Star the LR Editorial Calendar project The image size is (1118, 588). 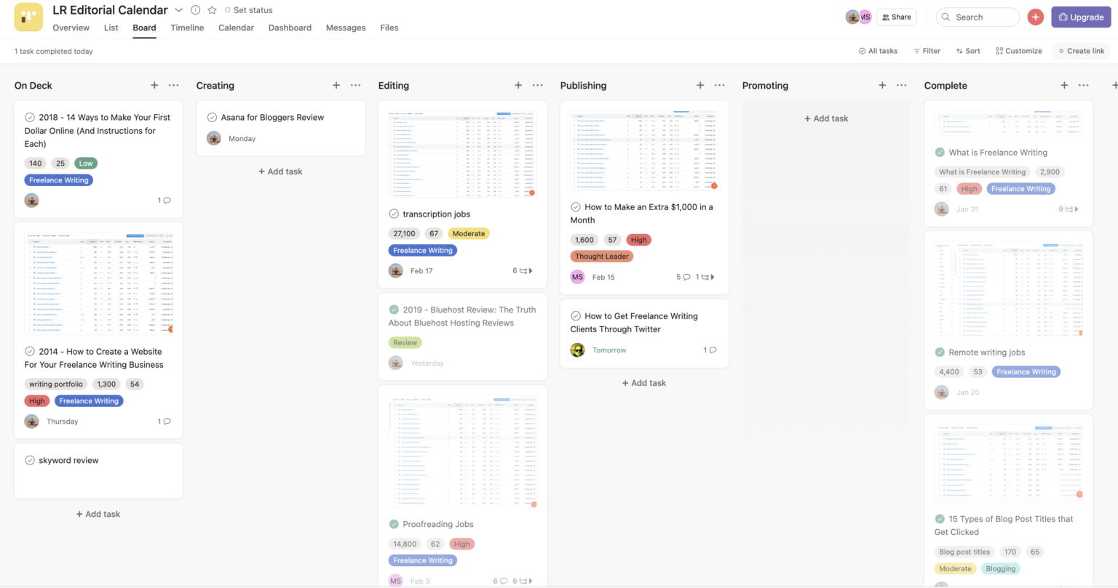[212, 10]
